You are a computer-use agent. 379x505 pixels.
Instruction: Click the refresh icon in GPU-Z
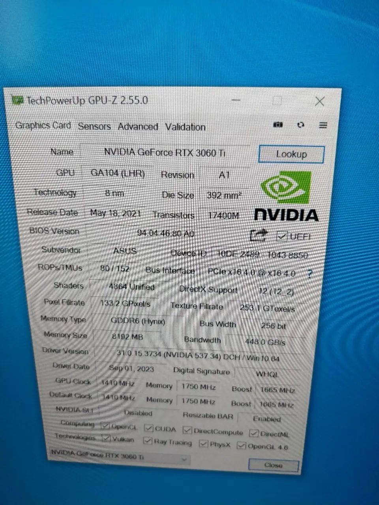coord(301,125)
